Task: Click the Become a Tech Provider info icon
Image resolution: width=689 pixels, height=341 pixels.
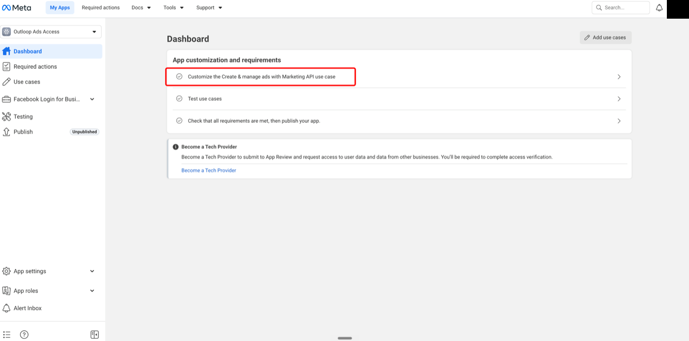Action: [x=176, y=147]
